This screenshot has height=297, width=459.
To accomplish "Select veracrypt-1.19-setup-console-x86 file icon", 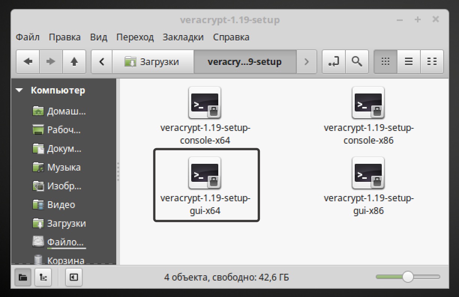I will click(368, 103).
